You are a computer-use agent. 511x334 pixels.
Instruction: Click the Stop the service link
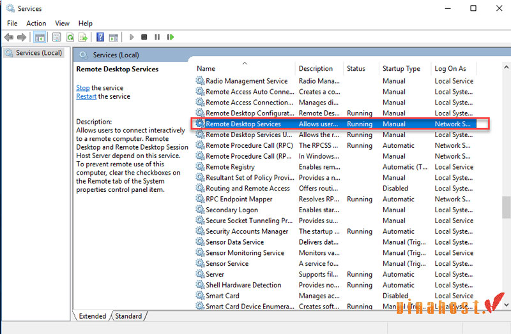click(83, 88)
